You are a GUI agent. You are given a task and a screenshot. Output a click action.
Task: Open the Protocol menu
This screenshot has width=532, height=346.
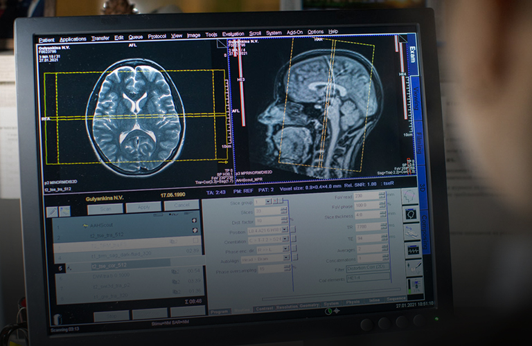(x=157, y=36)
